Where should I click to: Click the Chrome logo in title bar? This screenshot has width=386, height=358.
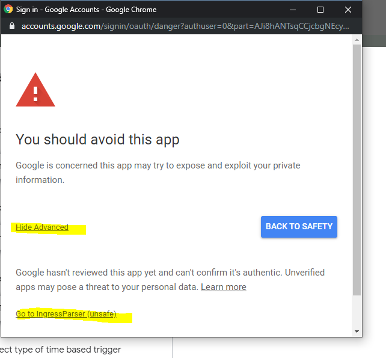[8, 9]
